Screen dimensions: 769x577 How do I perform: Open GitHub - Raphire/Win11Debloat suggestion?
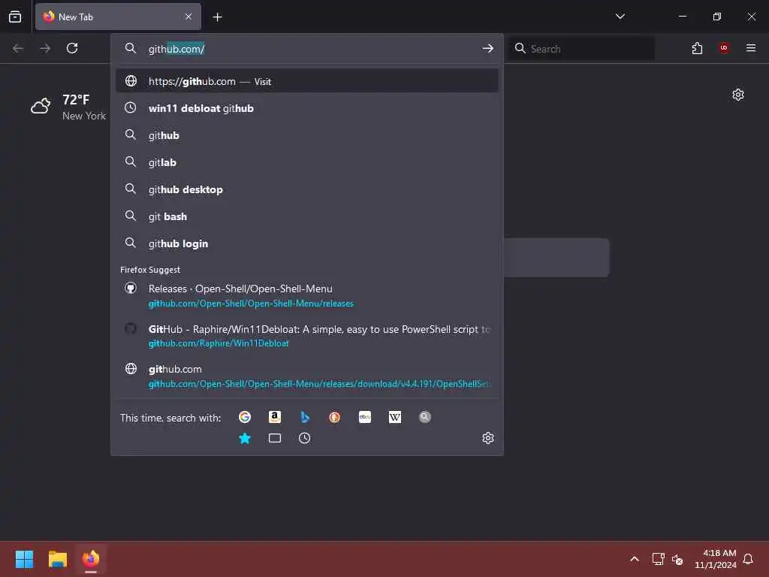[306, 336]
